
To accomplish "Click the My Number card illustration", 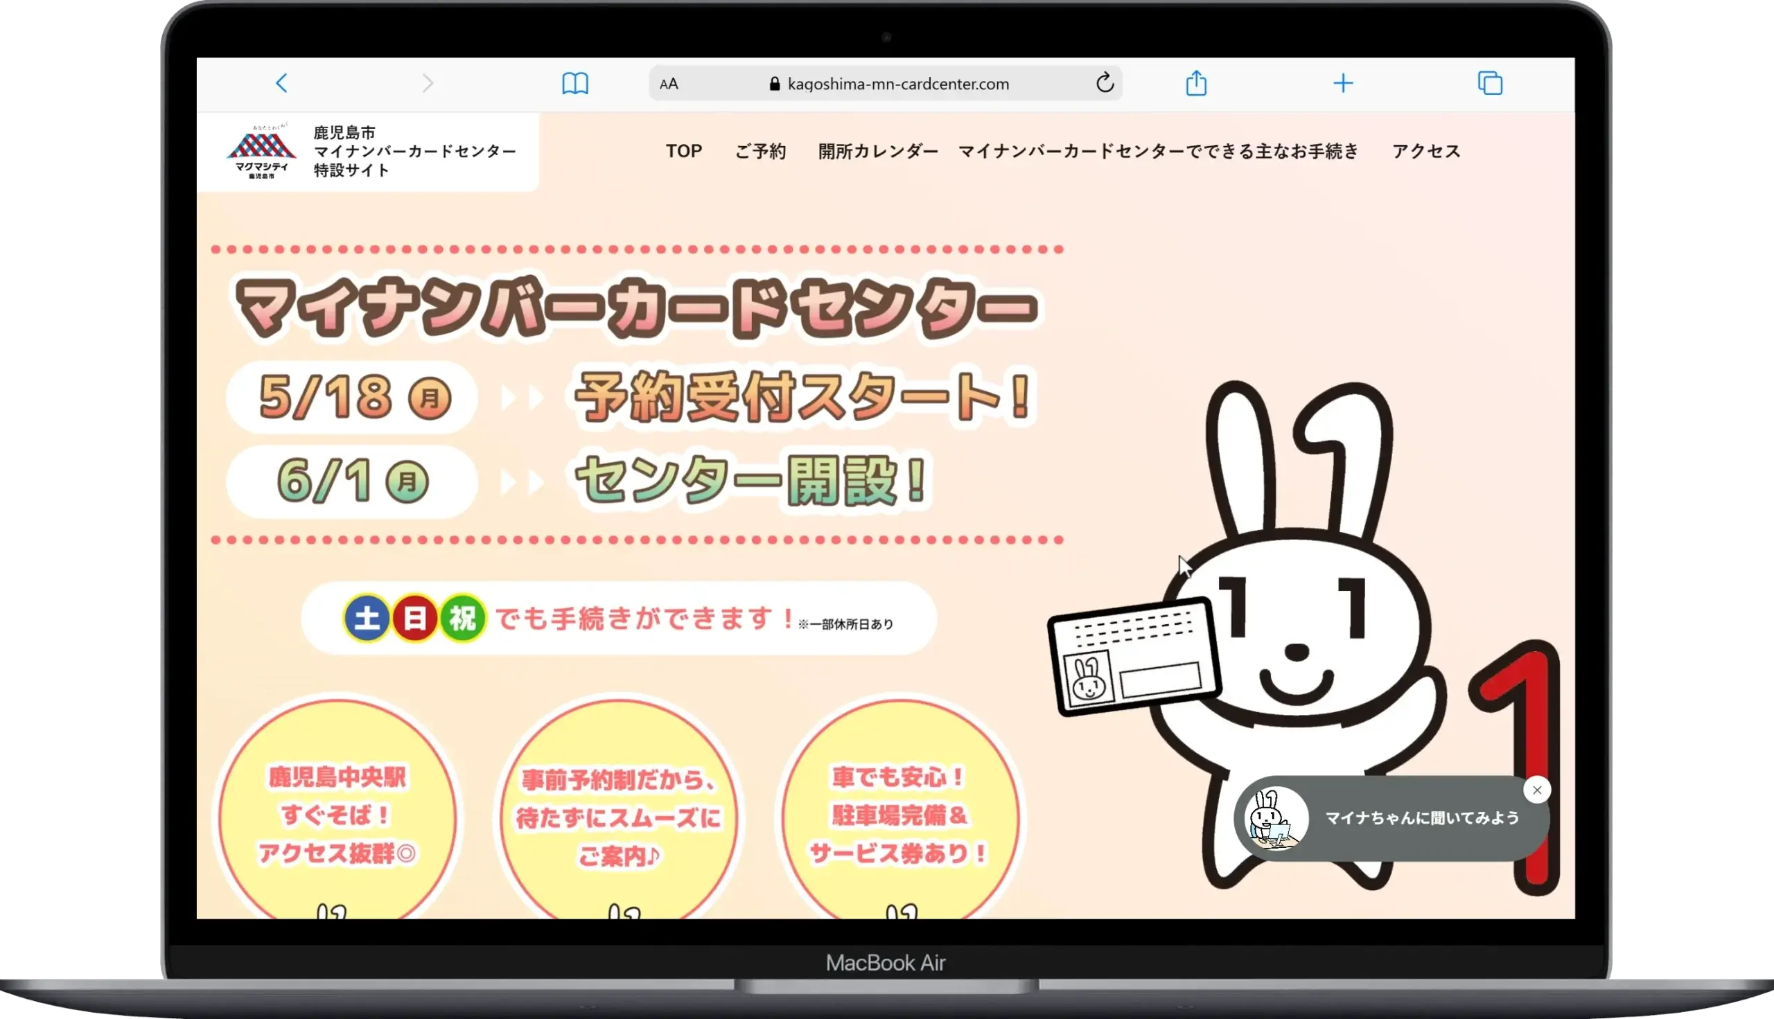I will pyautogui.click(x=1134, y=657).
